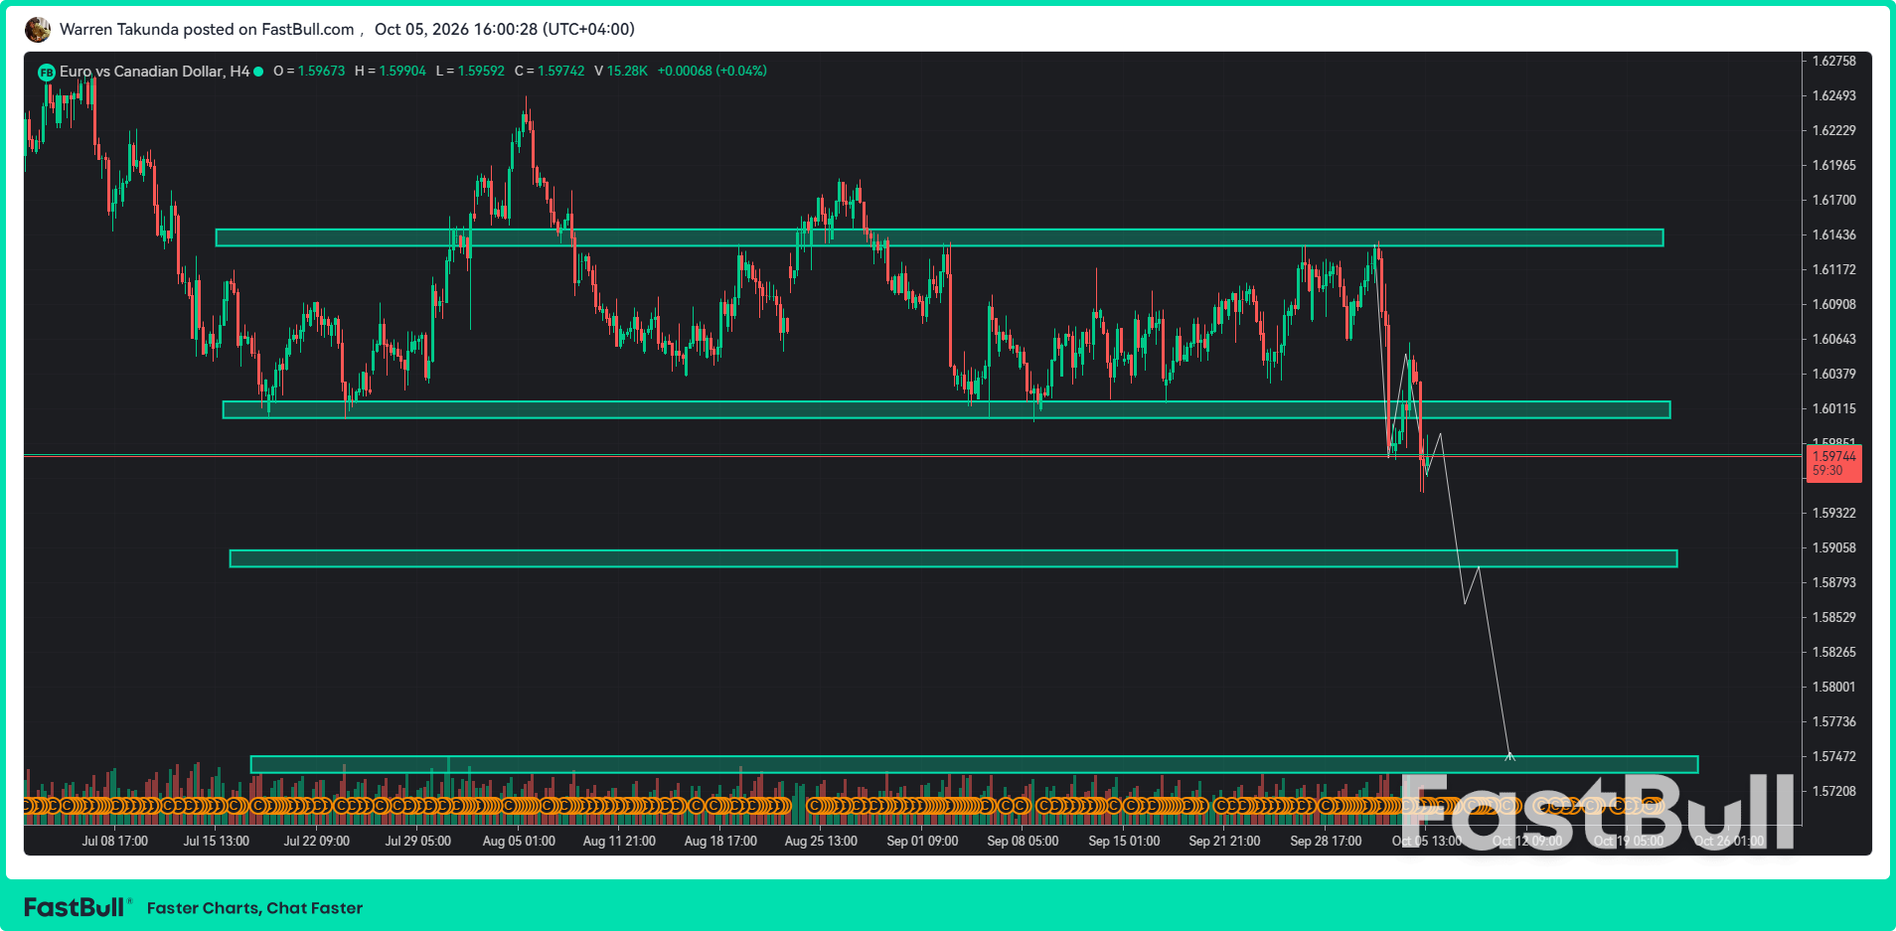Click price axis label '1.61700'

[1834, 201]
